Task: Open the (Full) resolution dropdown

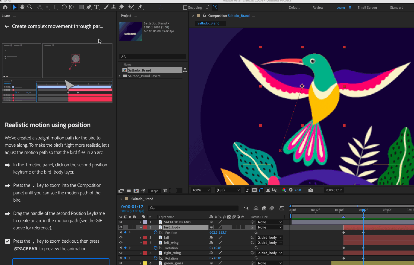Action: (228, 190)
